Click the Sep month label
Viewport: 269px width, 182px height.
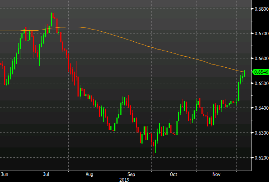131,175
